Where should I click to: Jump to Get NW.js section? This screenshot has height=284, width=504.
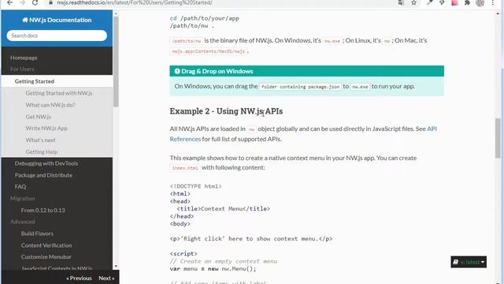tap(39, 117)
